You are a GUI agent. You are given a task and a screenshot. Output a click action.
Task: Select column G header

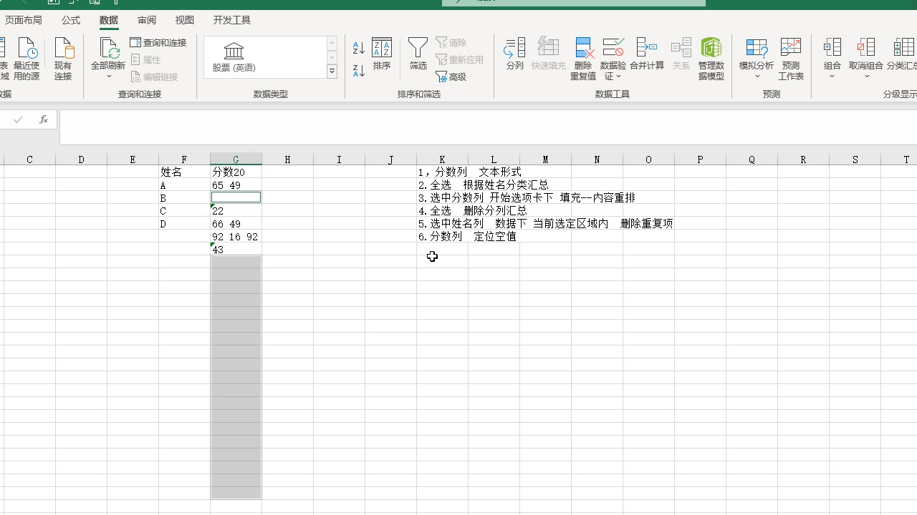(x=236, y=159)
